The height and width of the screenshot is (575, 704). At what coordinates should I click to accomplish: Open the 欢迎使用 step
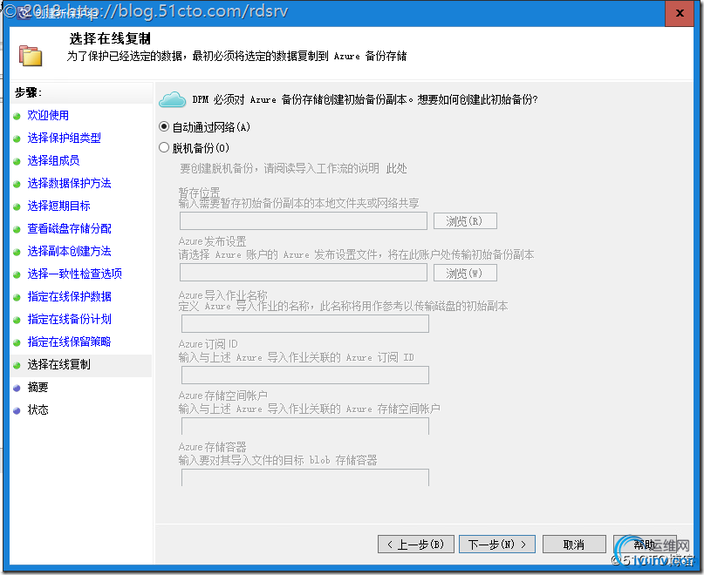[x=48, y=115]
